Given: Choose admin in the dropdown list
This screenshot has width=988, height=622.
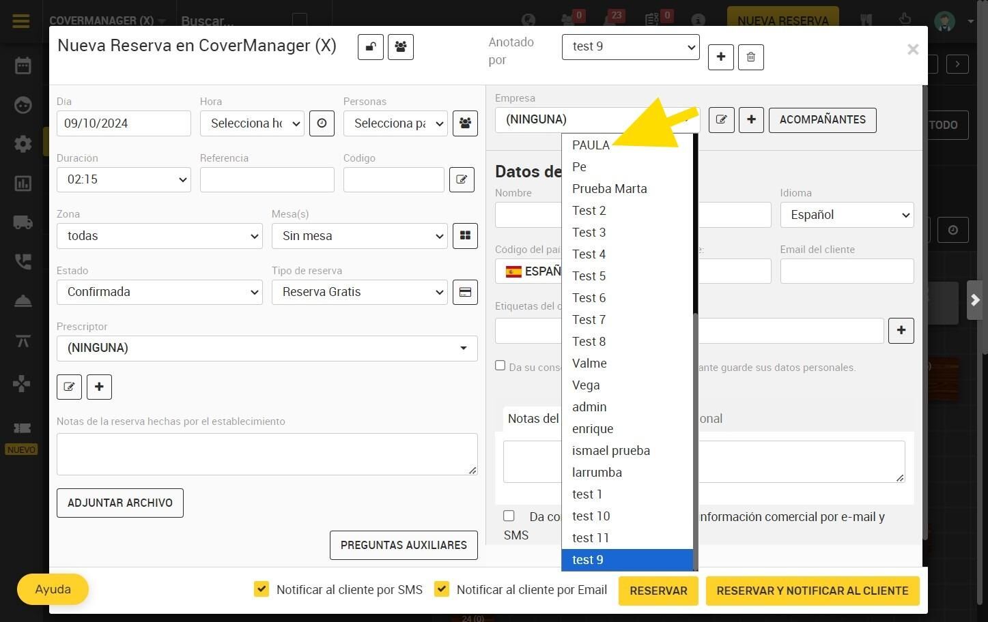Looking at the screenshot, I should click(627, 407).
